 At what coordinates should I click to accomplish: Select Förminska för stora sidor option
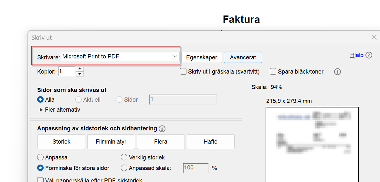pos(40,168)
